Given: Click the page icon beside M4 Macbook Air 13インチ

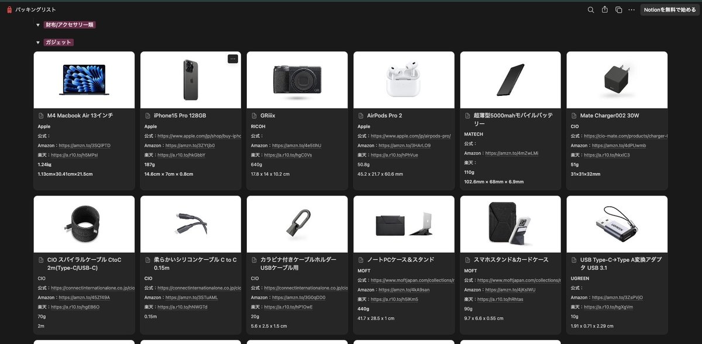Looking at the screenshot, I should 41,116.
